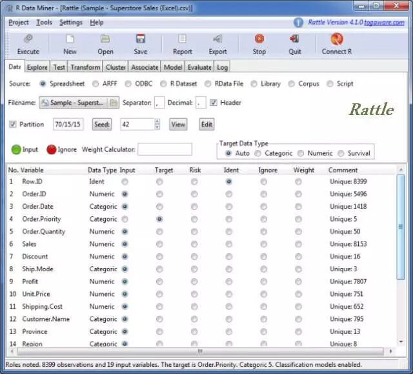Click the View button
Image resolution: width=413 pixels, height=374 pixels.
(x=178, y=125)
